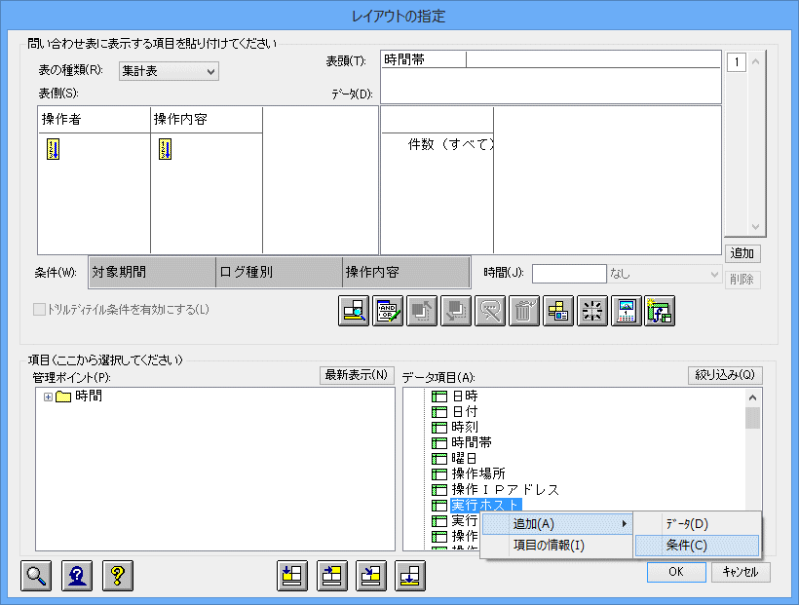Select 曜日 in the data item list
The width and height of the screenshot is (799, 605).
click(x=465, y=458)
